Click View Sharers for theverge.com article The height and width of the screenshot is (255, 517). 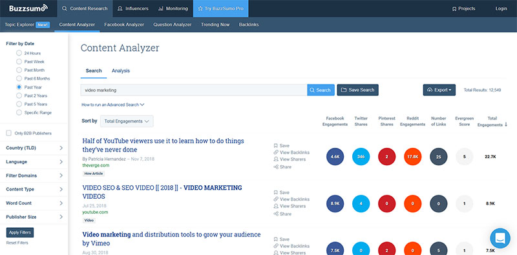click(290, 159)
